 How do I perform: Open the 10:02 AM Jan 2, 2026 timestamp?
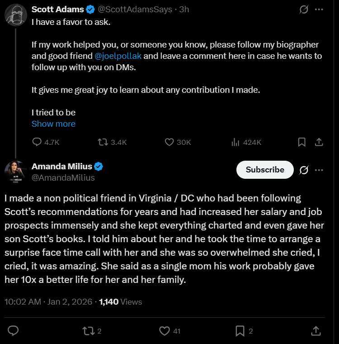[x=48, y=301]
